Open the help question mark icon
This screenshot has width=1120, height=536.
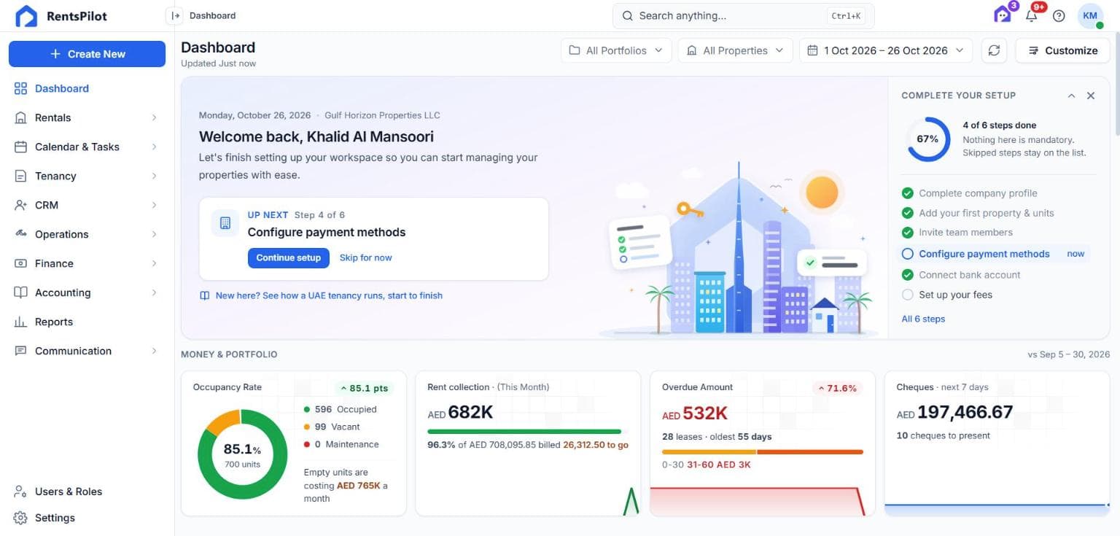pyautogui.click(x=1059, y=16)
